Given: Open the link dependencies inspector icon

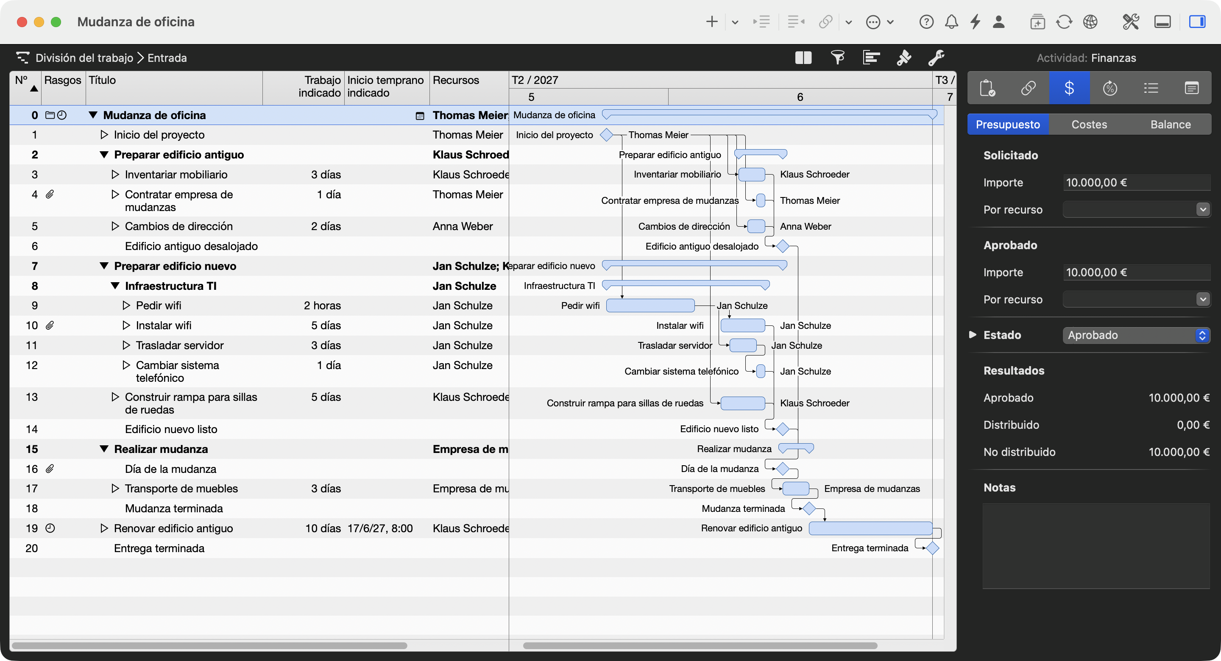Looking at the screenshot, I should click(x=1028, y=88).
